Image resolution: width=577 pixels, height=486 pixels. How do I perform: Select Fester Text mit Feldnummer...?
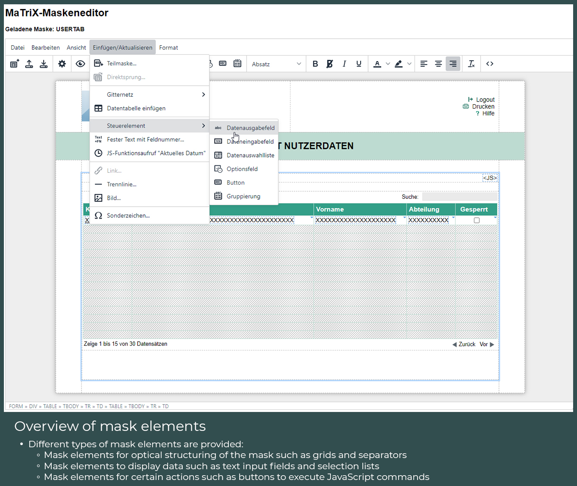pos(150,139)
